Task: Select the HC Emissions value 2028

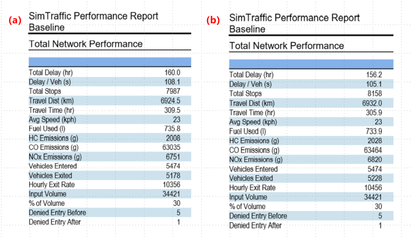Action: [374, 141]
